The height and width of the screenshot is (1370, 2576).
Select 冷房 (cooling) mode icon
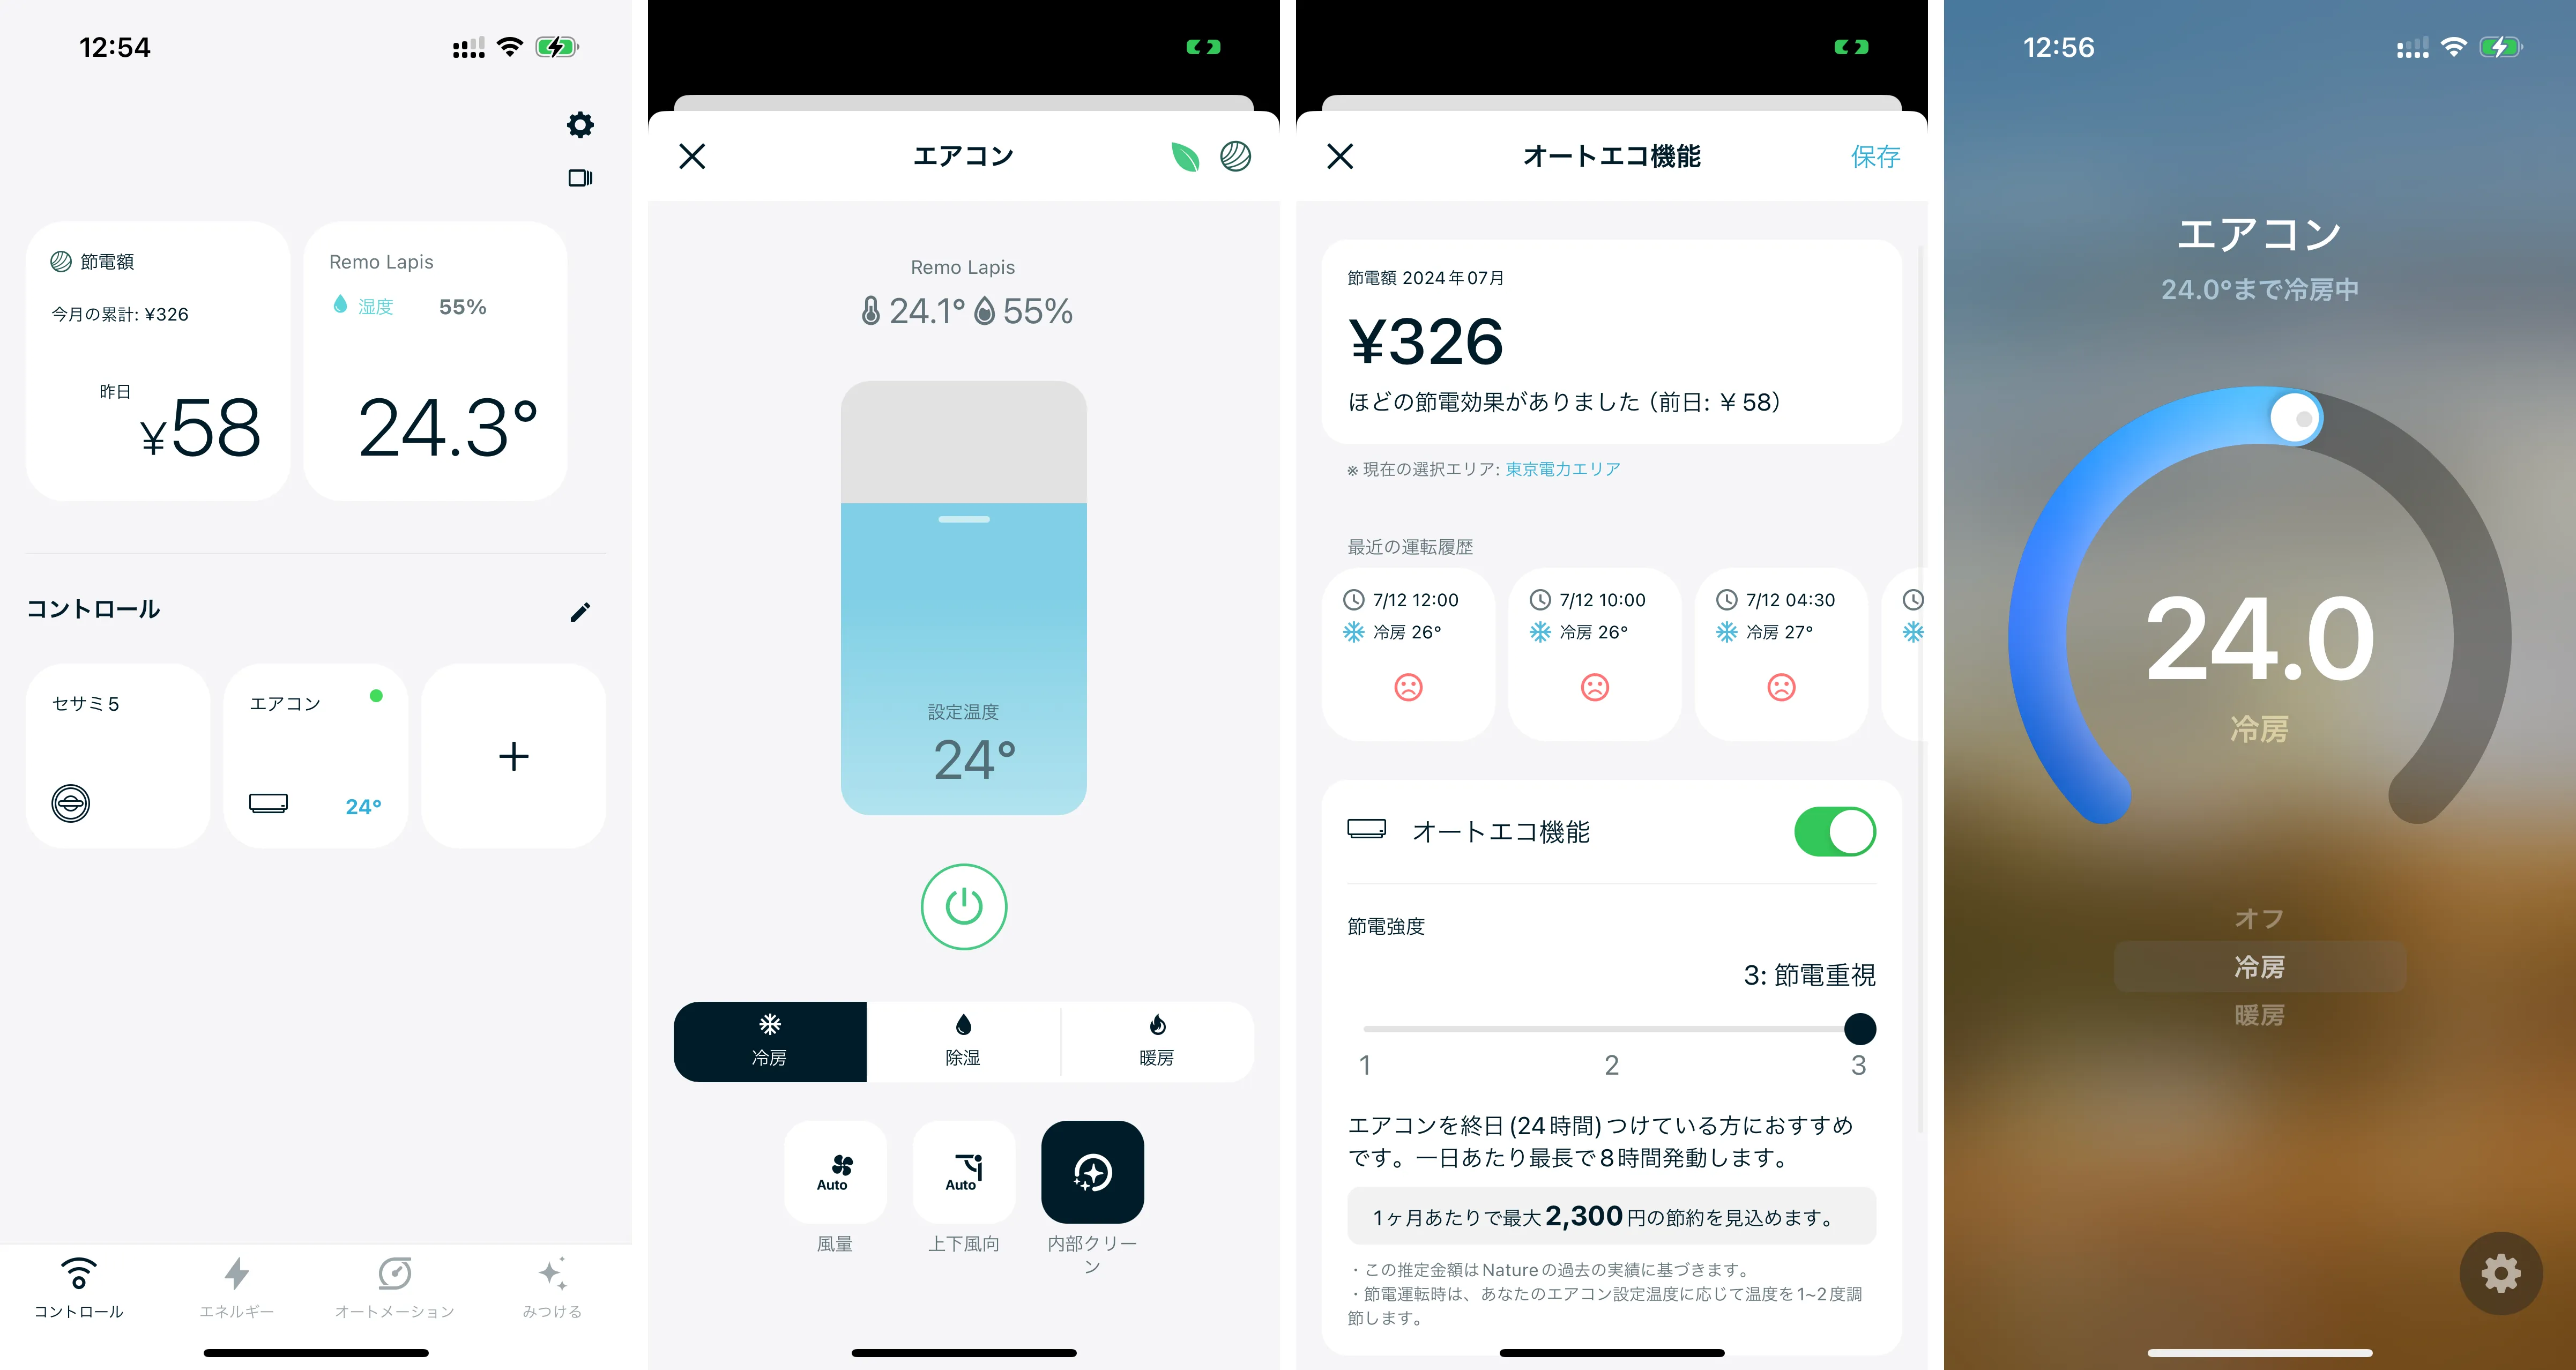point(770,1036)
